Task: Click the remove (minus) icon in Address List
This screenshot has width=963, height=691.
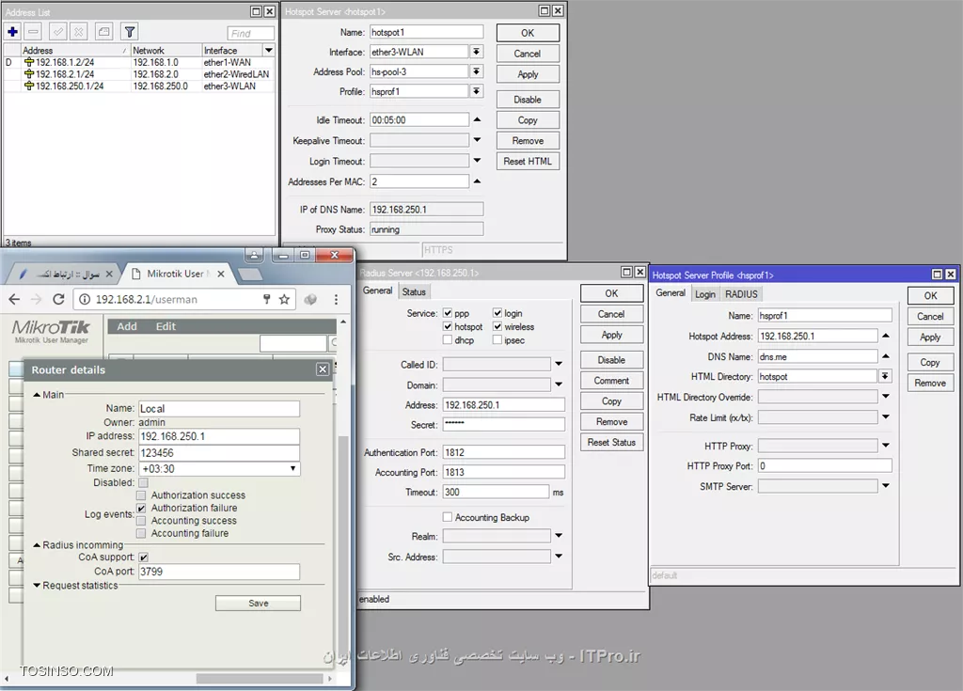Action: click(x=34, y=32)
